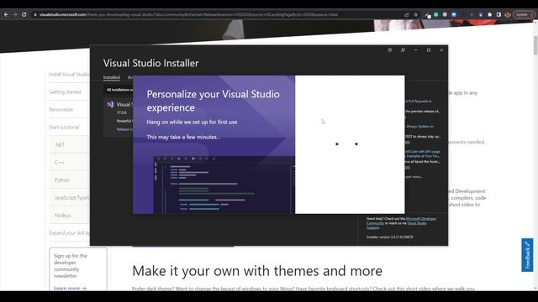
Task: Select Node.js tutorial in web page sidebar
Action: click(x=62, y=216)
